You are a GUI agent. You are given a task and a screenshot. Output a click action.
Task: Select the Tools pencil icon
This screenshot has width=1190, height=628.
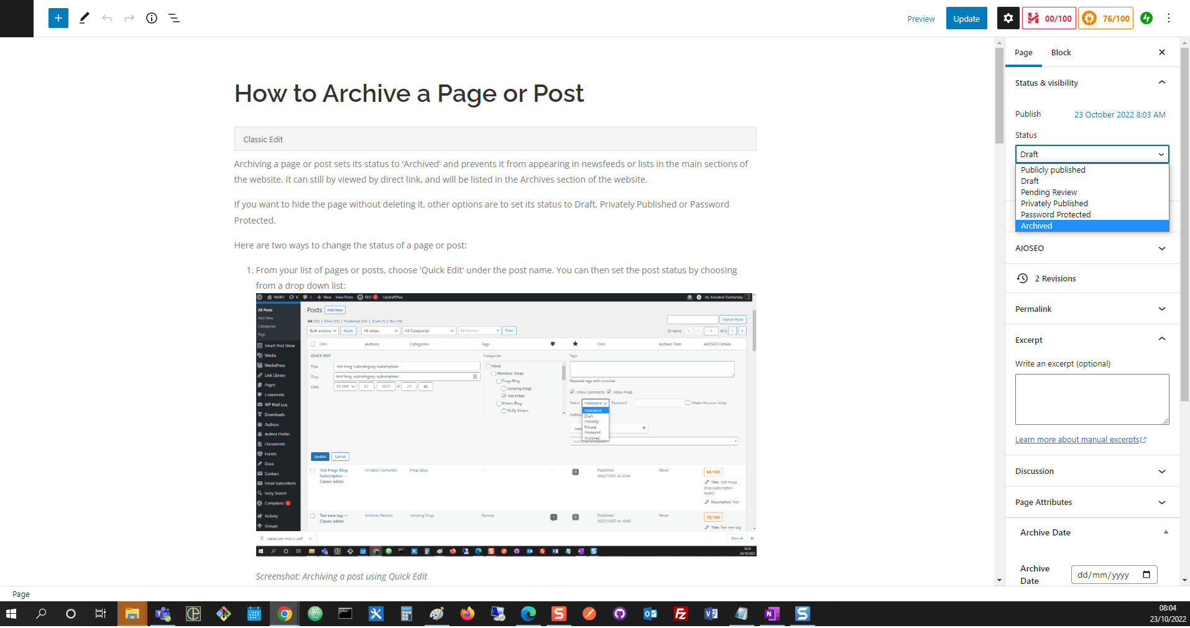click(85, 18)
